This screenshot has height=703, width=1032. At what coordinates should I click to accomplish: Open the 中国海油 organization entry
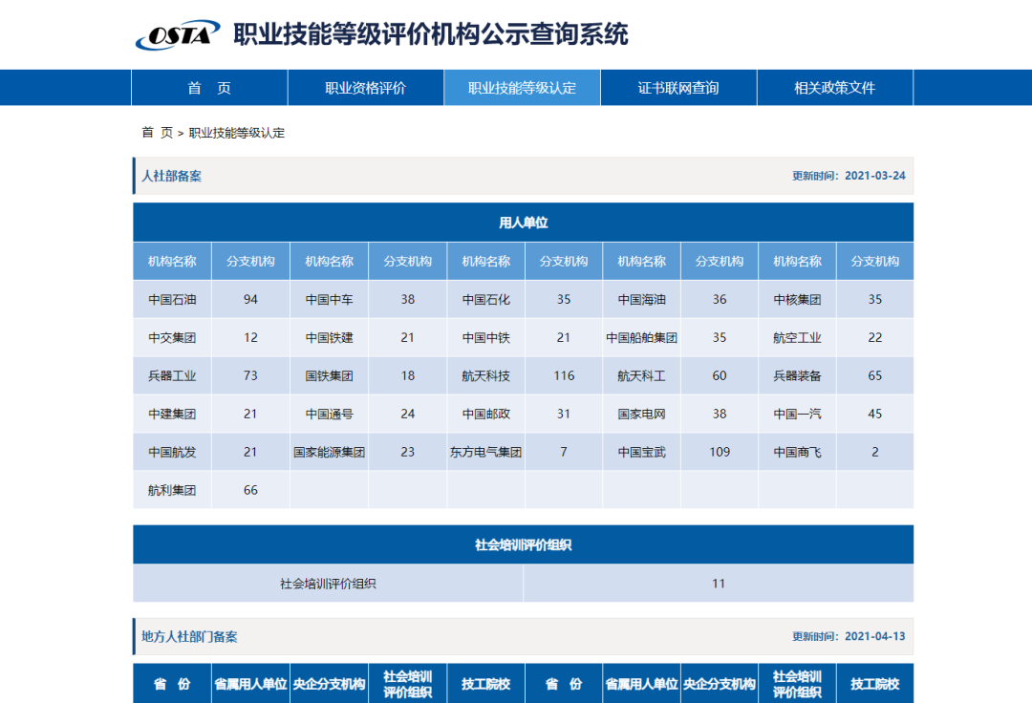tap(642, 299)
